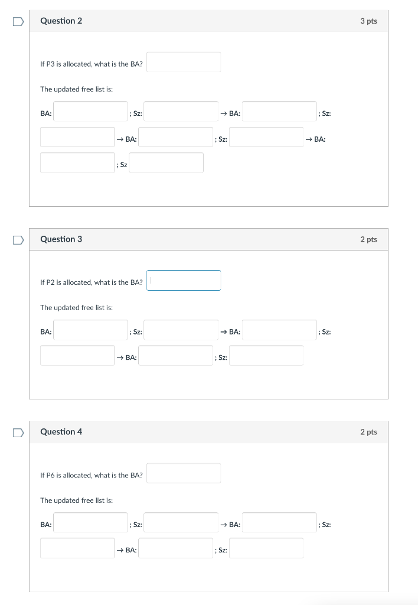The height and width of the screenshot is (605, 418).
Task: Select the P6 allocated BA answer field
Action: point(184,473)
